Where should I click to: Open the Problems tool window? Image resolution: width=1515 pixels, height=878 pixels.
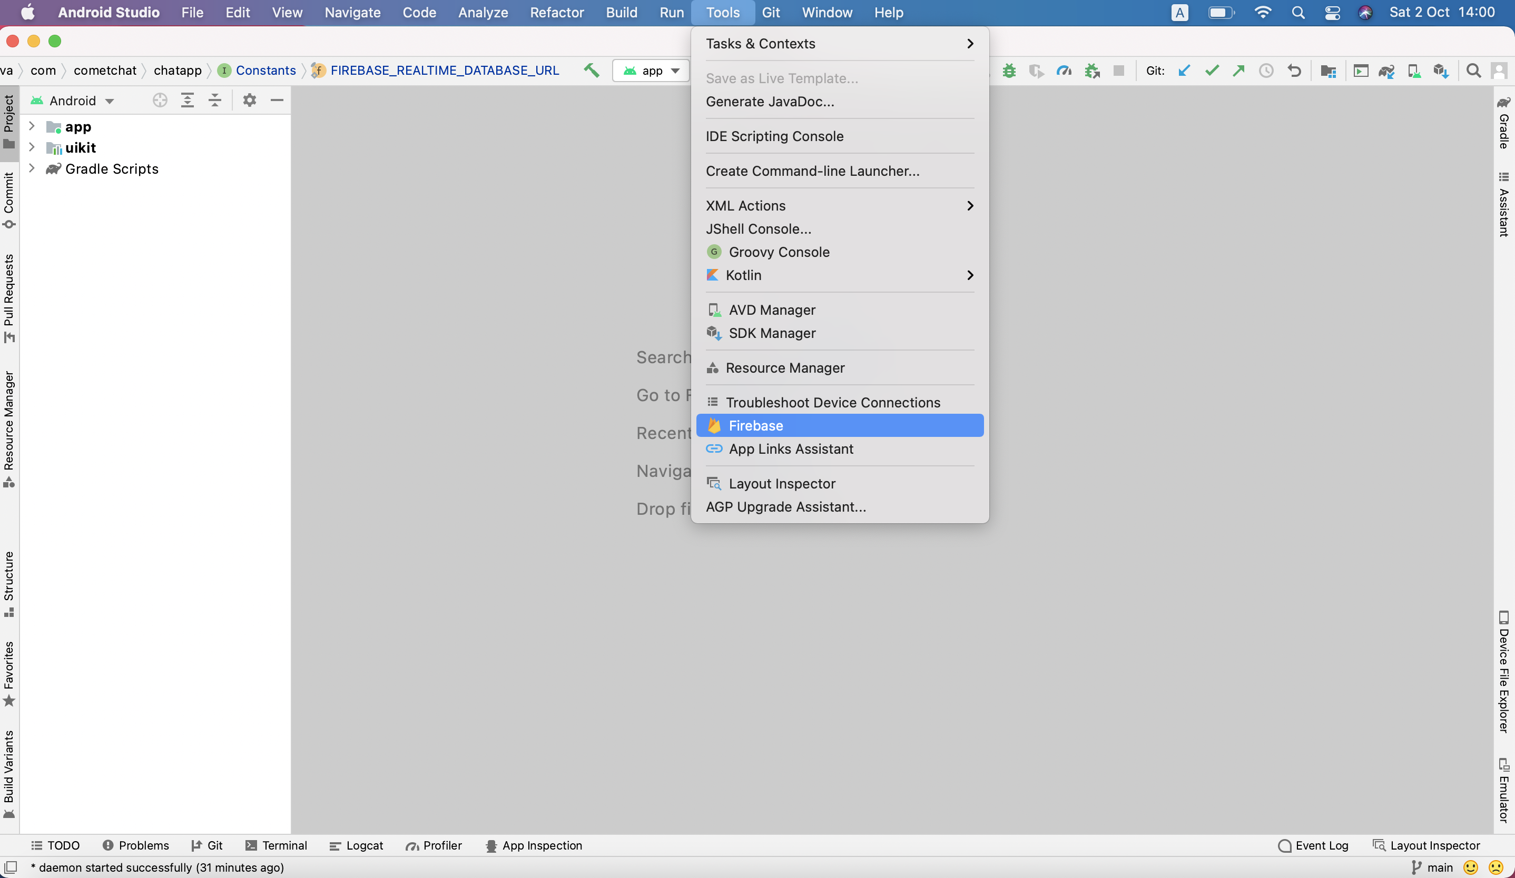click(135, 845)
